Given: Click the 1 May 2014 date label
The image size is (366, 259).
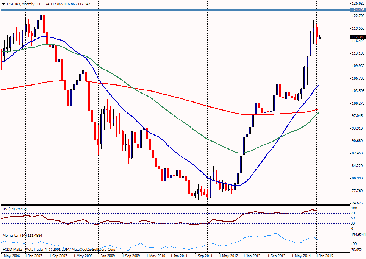Looking at the screenshot, I should pos(303,256).
